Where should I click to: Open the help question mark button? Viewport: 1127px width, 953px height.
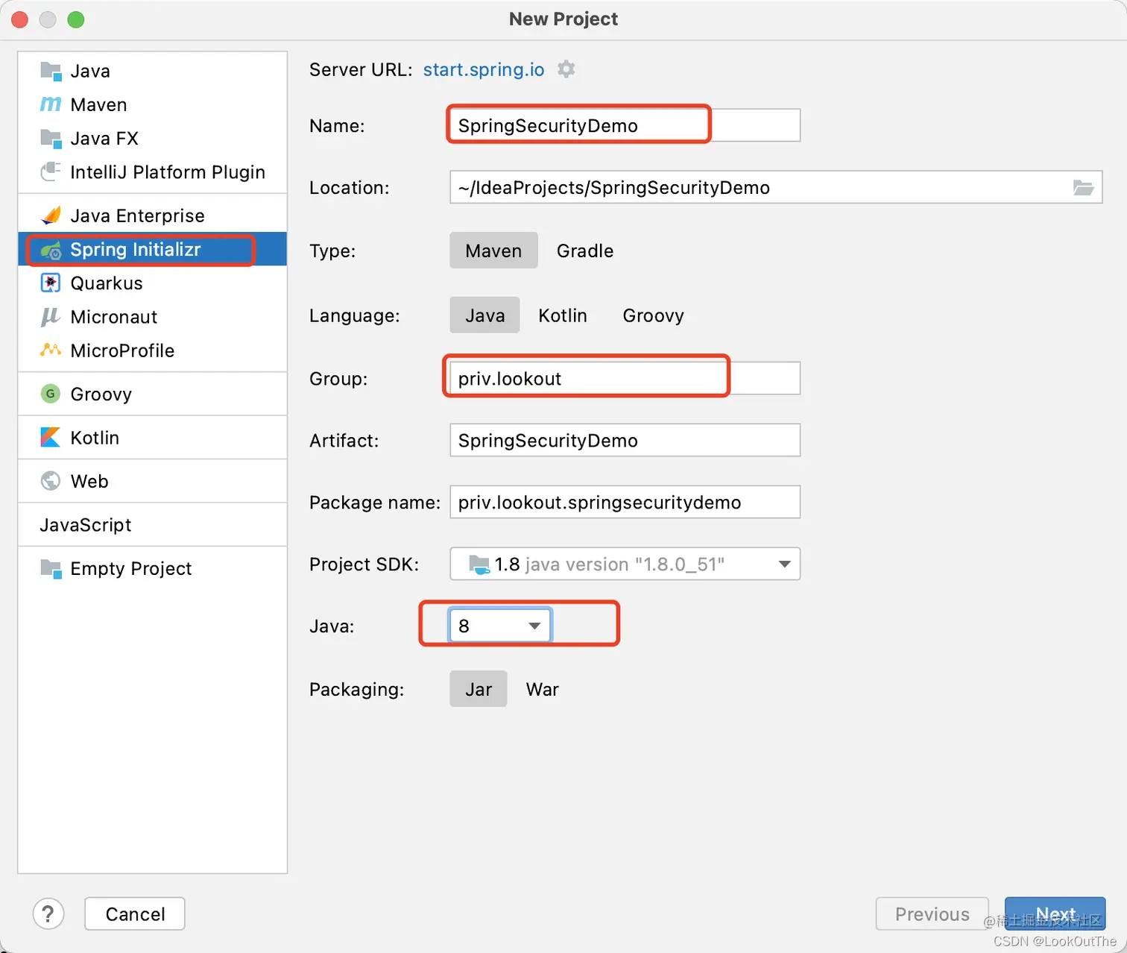[x=48, y=913]
